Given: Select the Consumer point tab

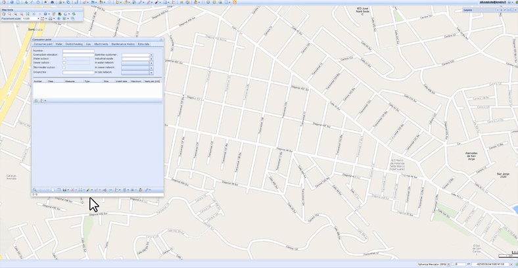Looking at the screenshot, I should point(43,44).
